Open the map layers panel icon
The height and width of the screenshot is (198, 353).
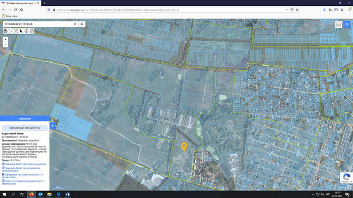(339, 24)
